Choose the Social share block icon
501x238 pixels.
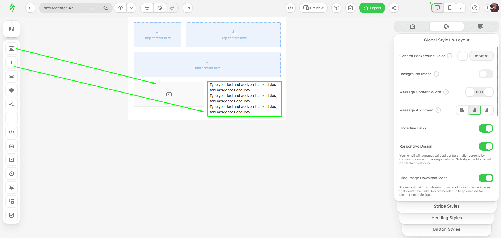tap(12, 104)
